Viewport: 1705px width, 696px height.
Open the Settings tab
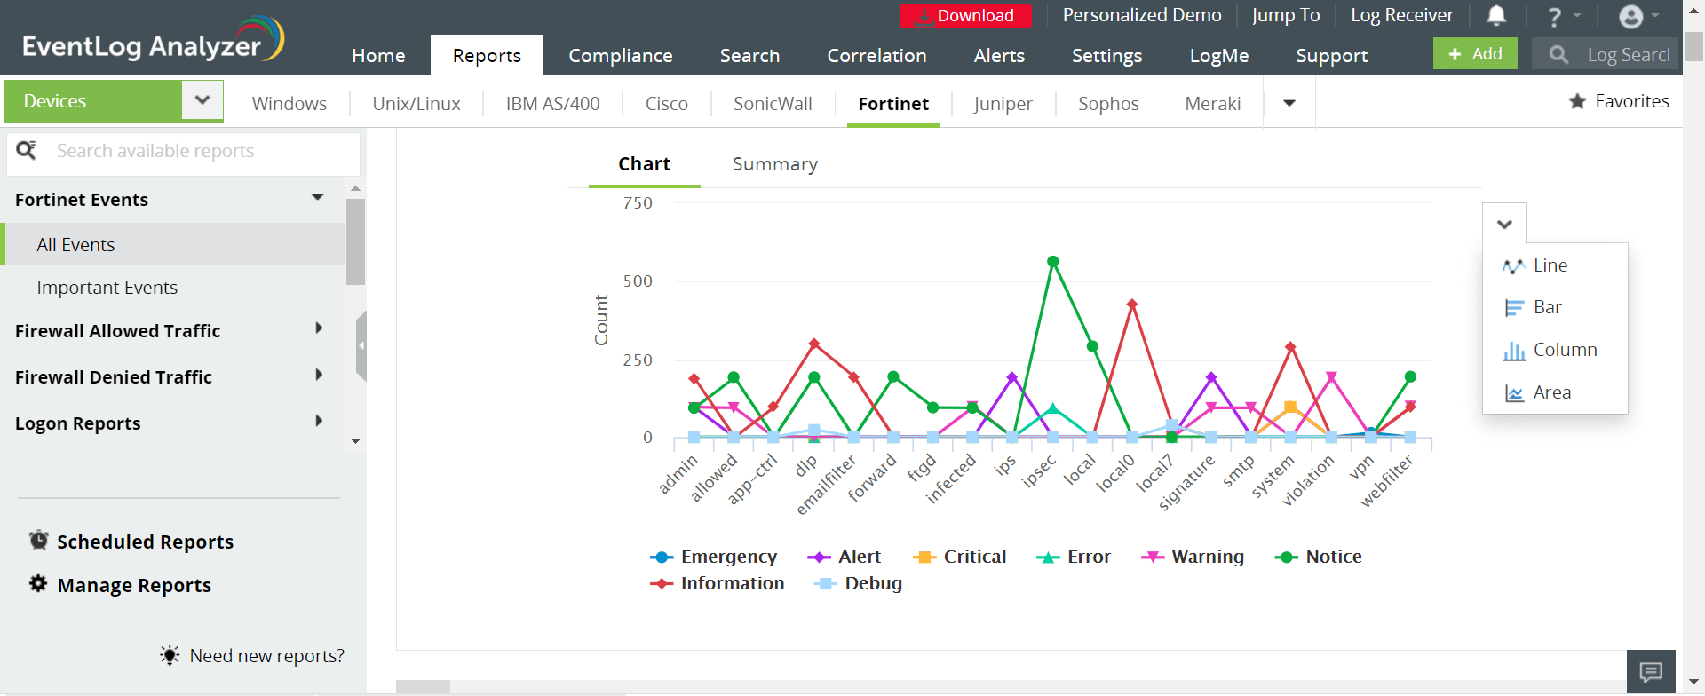click(x=1106, y=55)
